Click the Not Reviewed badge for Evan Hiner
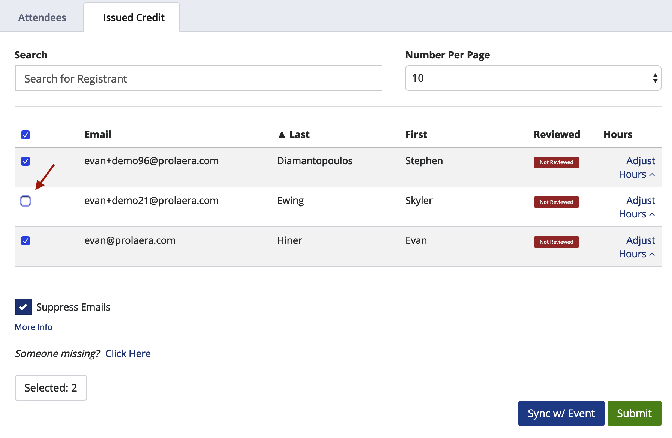Image resolution: width=672 pixels, height=438 pixels. click(x=556, y=241)
